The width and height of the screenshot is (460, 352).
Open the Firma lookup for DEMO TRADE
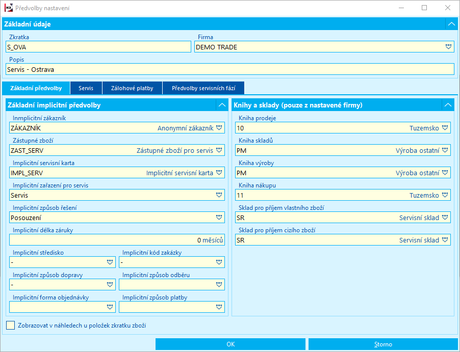pos(448,47)
